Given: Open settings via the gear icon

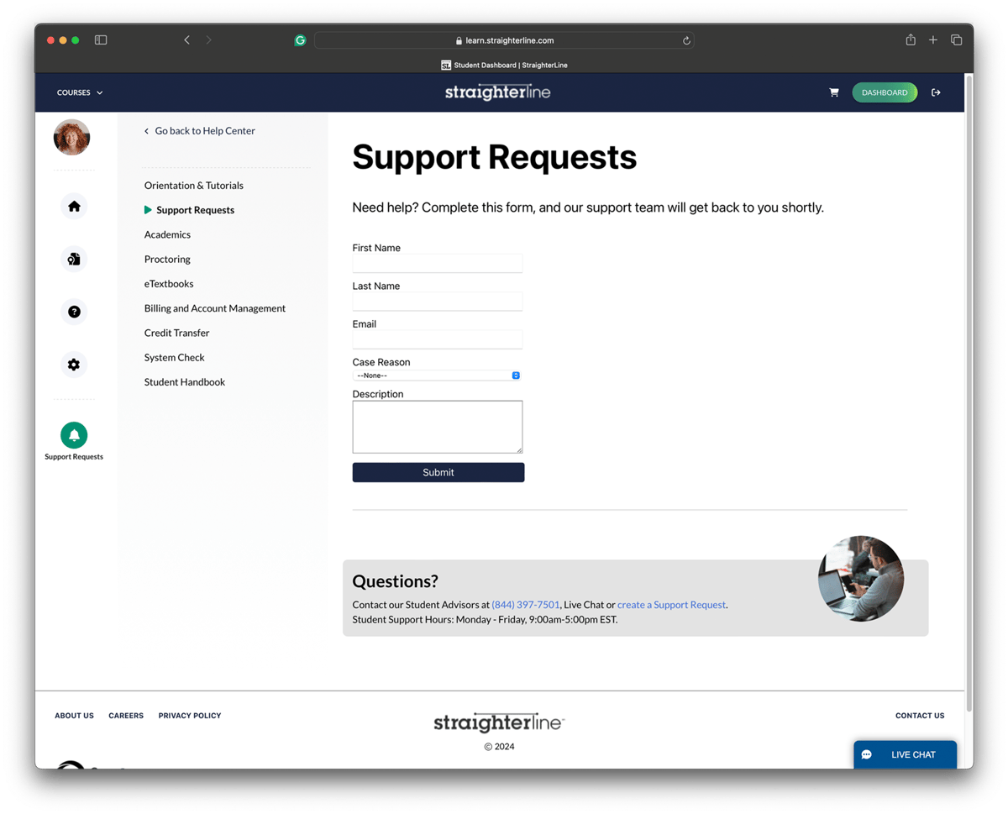Looking at the screenshot, I should (x=74, y=365).
